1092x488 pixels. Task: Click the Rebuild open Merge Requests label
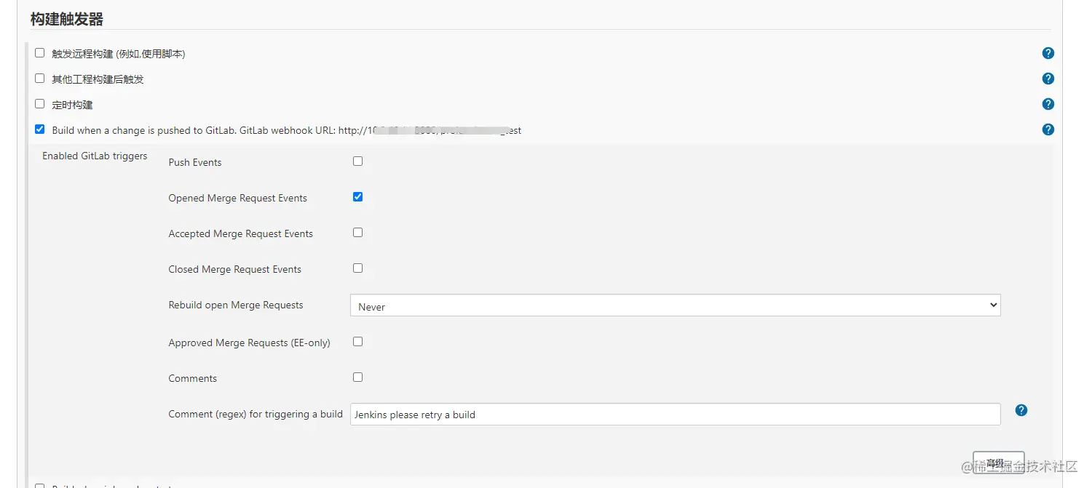coord(236,305)
